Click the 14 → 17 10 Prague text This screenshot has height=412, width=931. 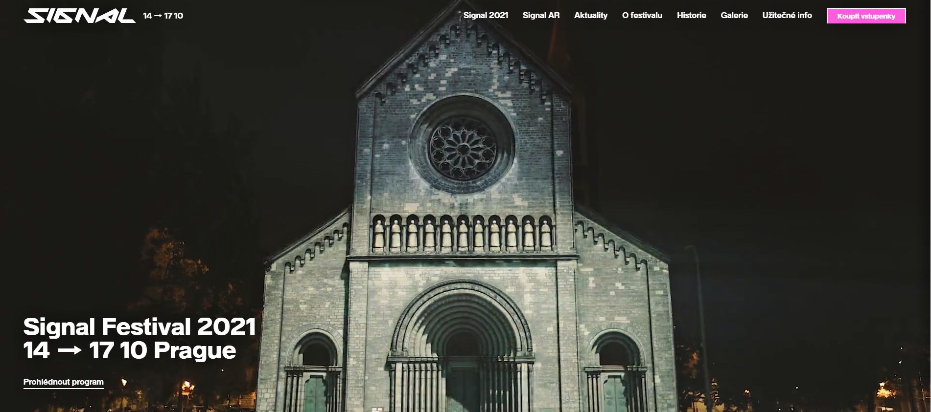click(x=130, y=350)
